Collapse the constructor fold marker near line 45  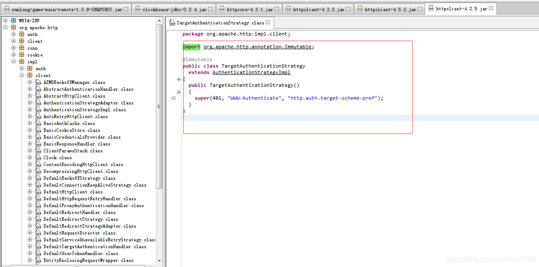pos(179,92)
